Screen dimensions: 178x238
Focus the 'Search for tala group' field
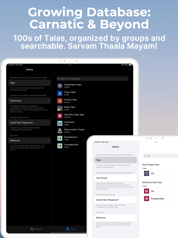coord(92,79)
